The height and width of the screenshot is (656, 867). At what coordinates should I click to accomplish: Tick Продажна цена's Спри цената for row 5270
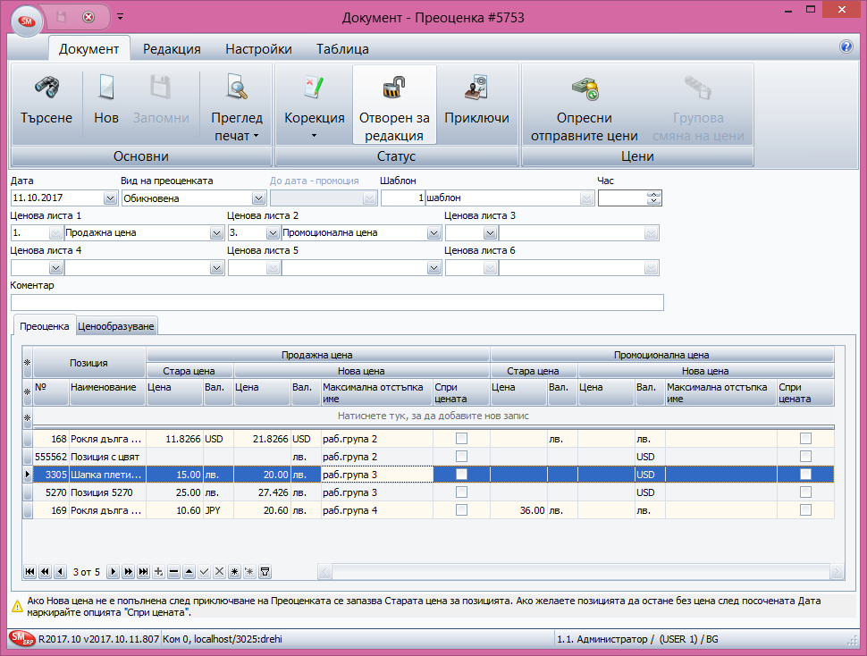pyautogui.click(x=461, y=492)
